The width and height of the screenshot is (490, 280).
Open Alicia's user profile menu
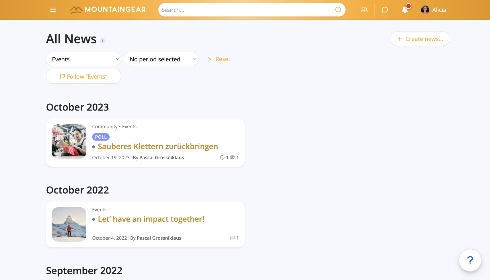(x=433, y=10)
